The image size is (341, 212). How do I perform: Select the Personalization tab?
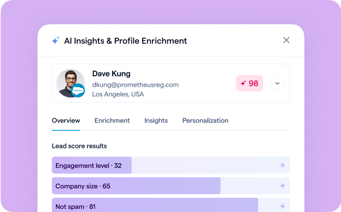tap(205, 120)
